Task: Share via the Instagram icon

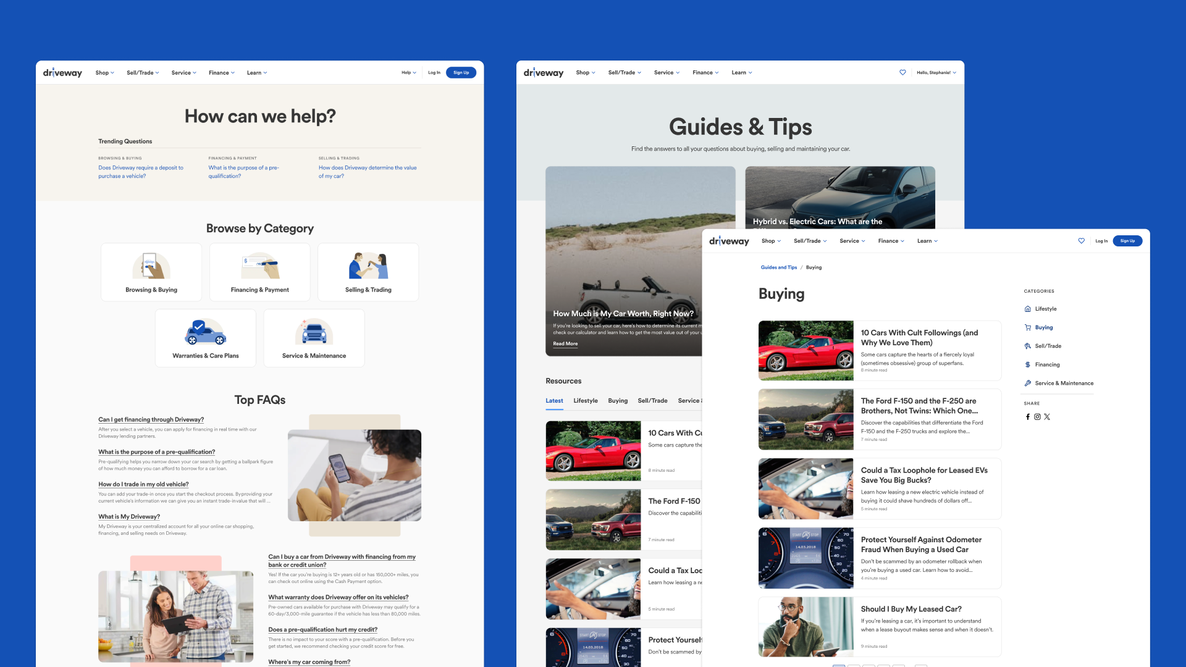Action: (x=1037, y=417)
